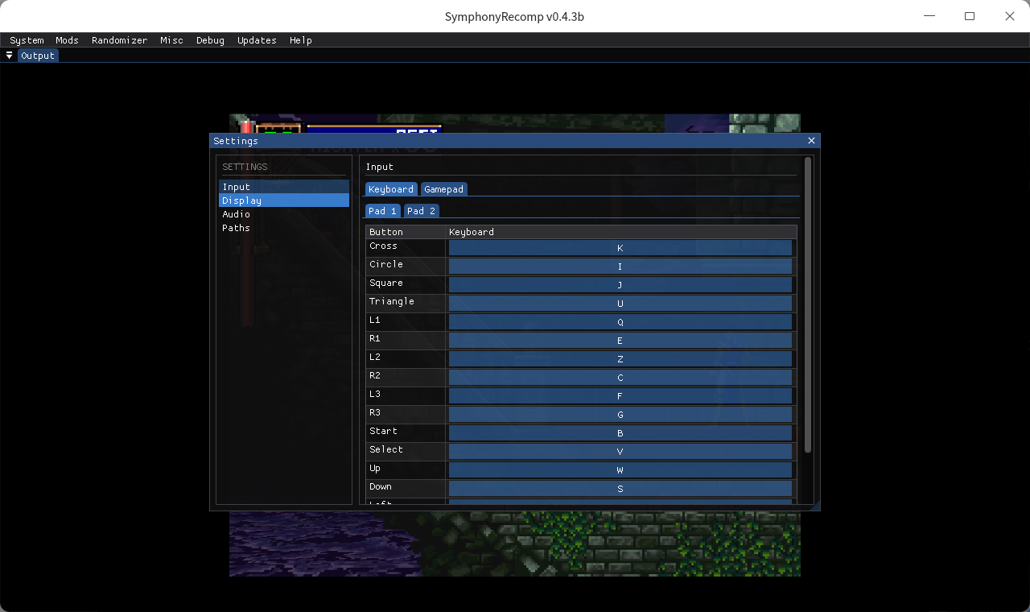1030x612 pixels.
Task: Open the Mods menu
Action: pos(67,40)
